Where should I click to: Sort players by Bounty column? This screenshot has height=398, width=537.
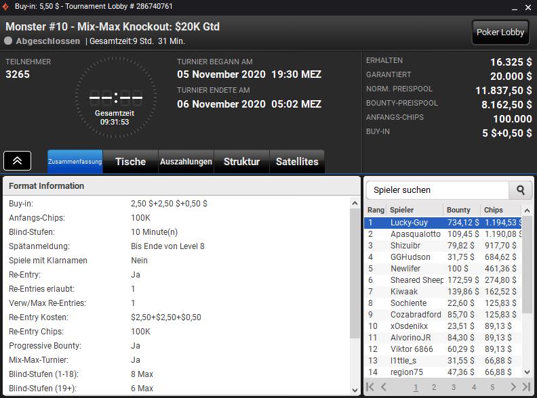[x=459, y=210]
